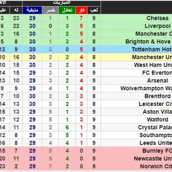Open the Brentford team entry
Image resolution: width=172 pixels, height=172 pixels.
[x=157, y=96]
